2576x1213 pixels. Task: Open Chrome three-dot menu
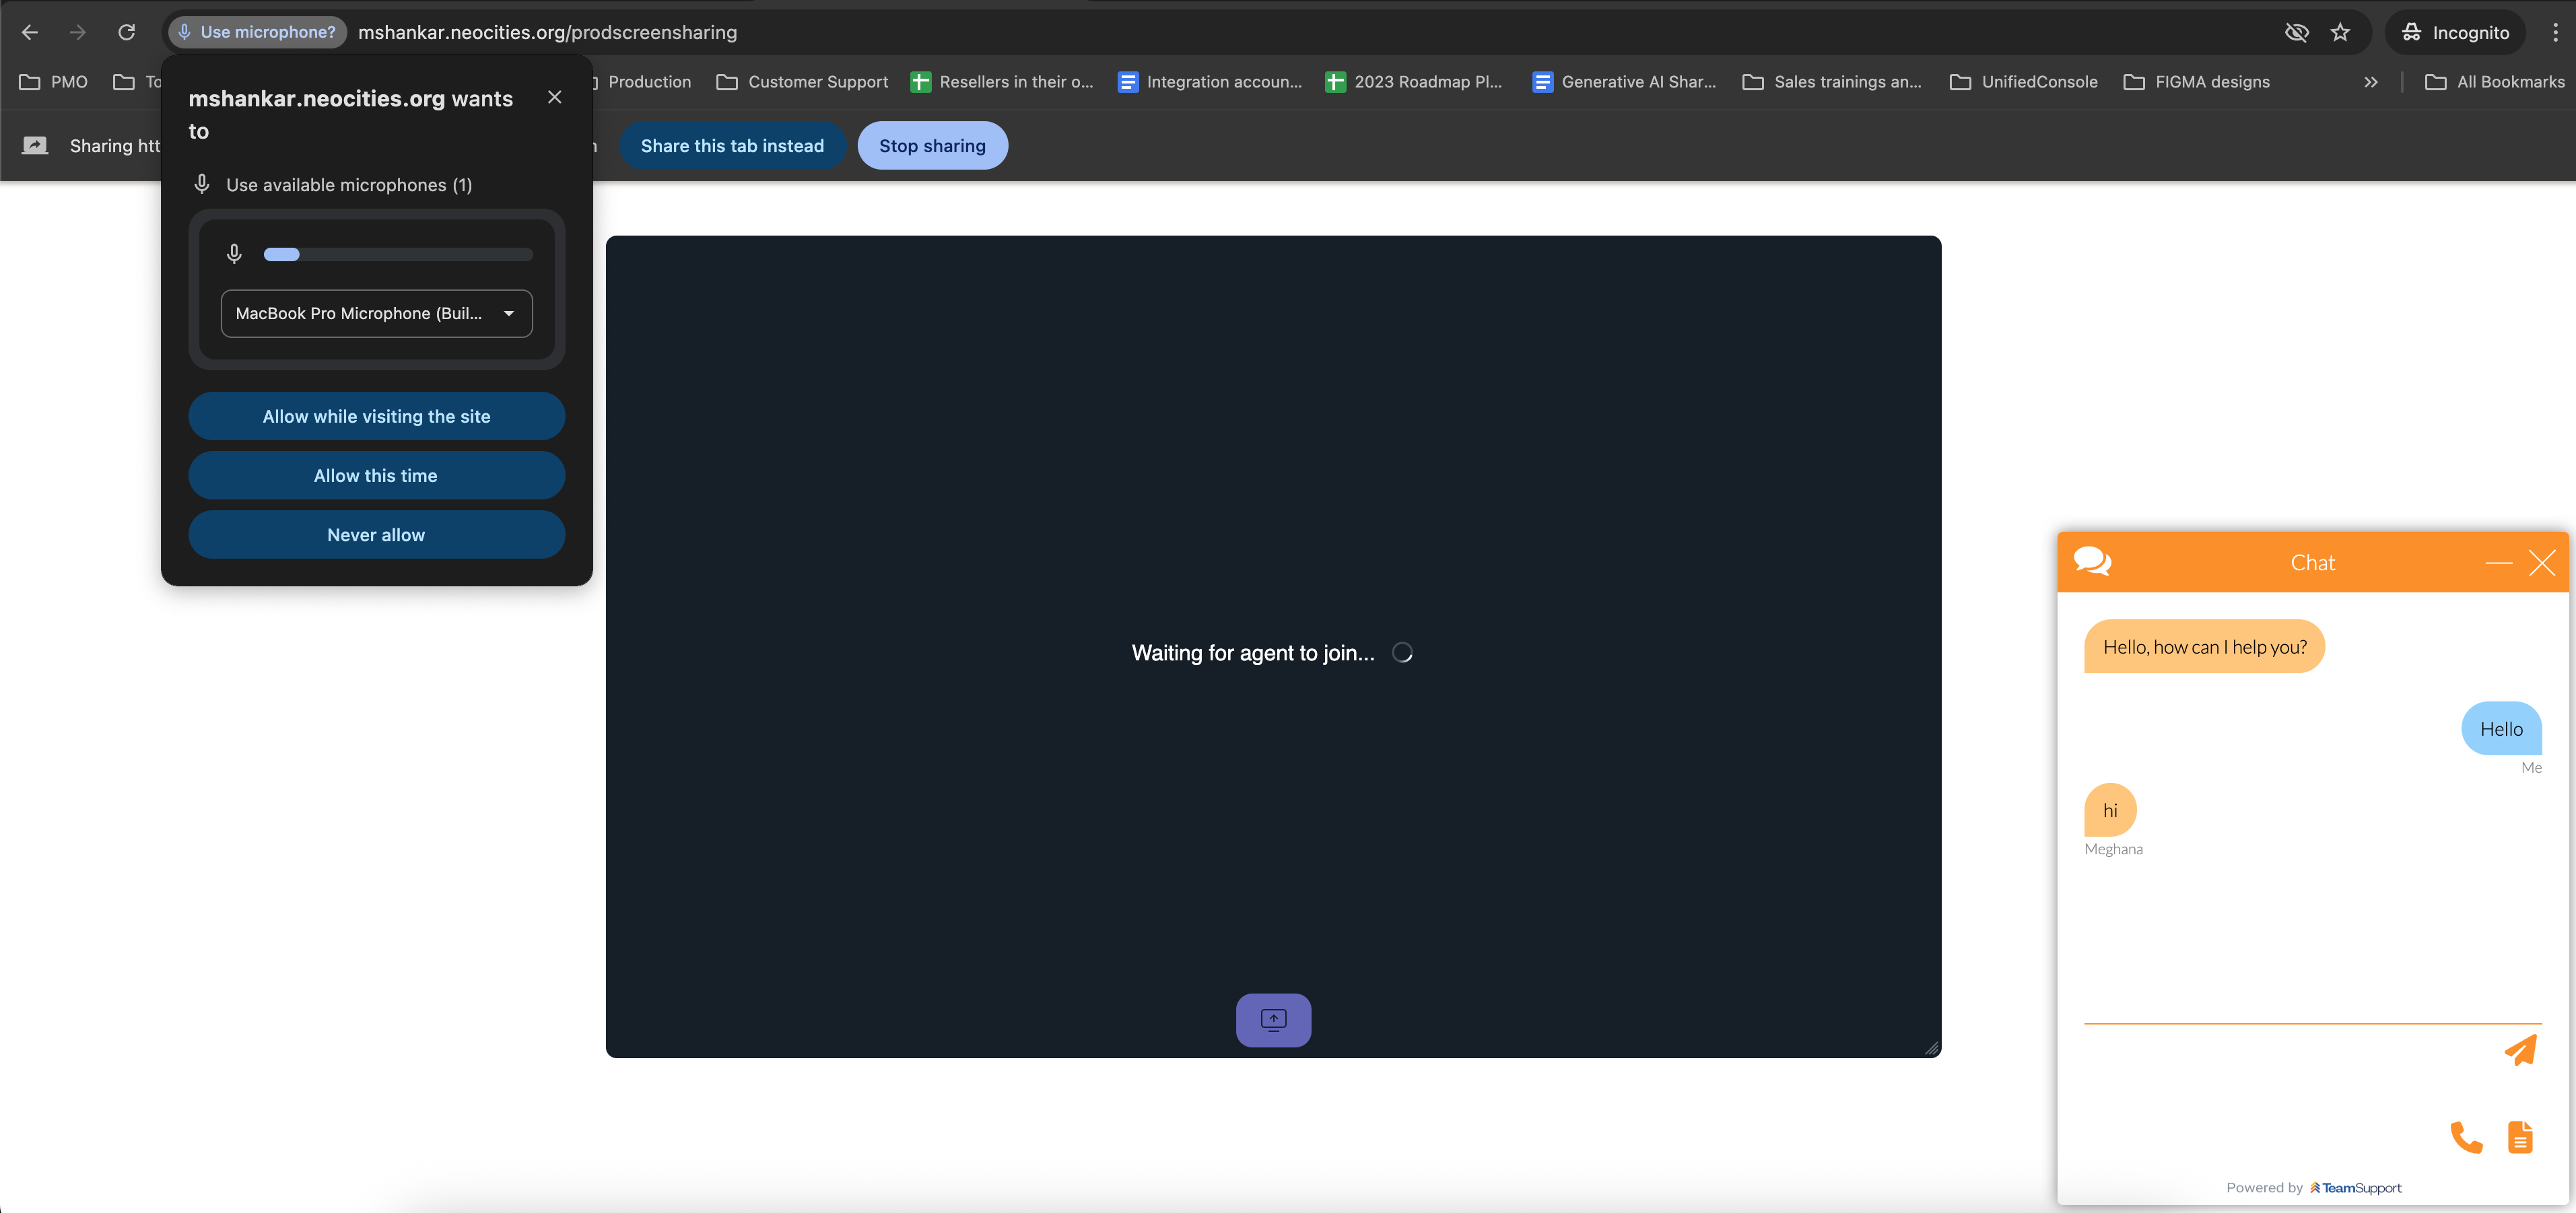2555,32
